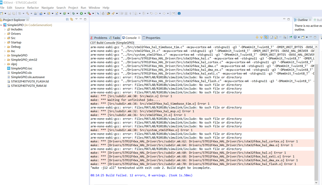Viewport: 322px width, 185px height.
Task: Expand the Startup folder arrow
Action: (5, 43)
